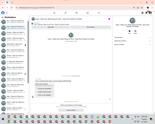Open the Facebook menu grid icon
The height and width of the screenshot is (124, 155).
142,13
